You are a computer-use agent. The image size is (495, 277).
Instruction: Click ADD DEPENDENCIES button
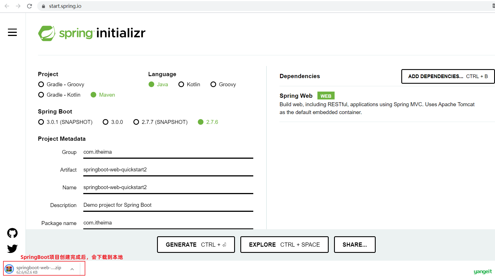(448, 76)
